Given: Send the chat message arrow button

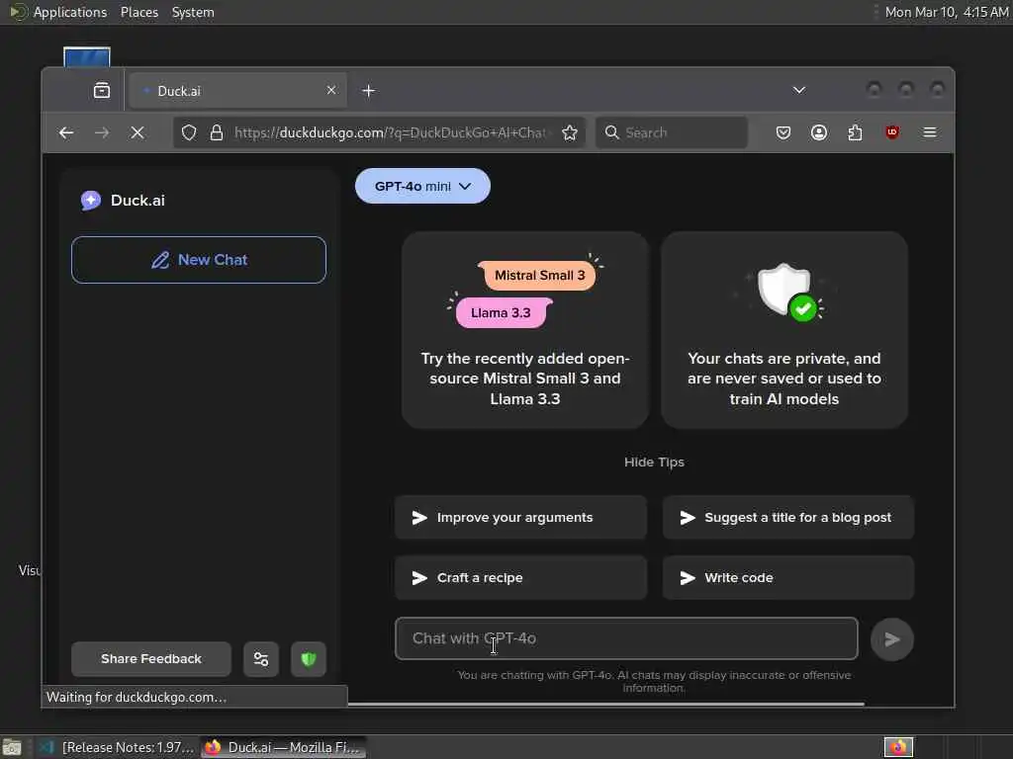Looking at the screenshot, I should pos(892,639).
